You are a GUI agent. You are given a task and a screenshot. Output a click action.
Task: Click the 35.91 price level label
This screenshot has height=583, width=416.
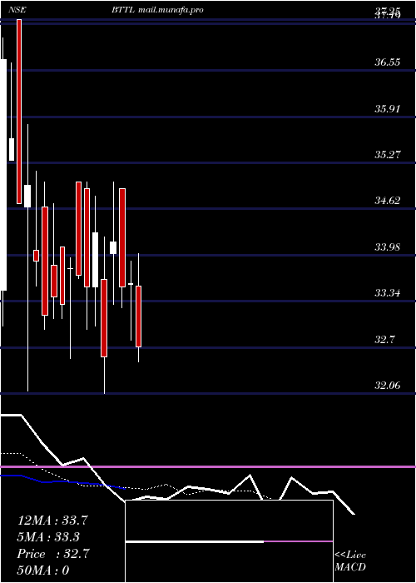(x=387, y=109)
